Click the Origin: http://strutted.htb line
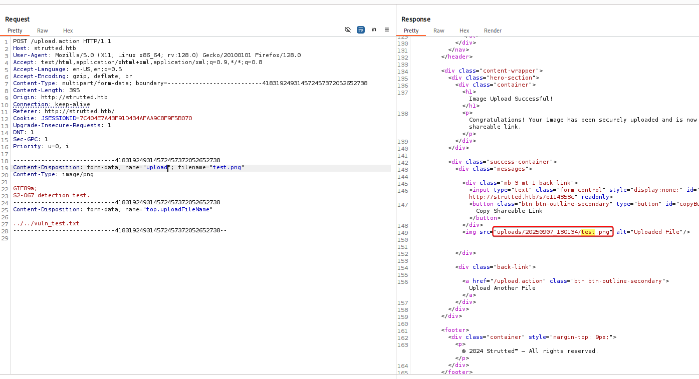Screen dimensions: 699x379 coord(60,97)
